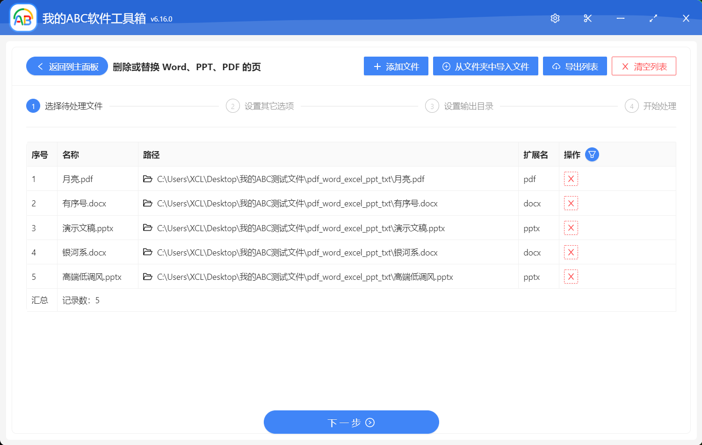The image size is (702, 445).
Task: Open the folder icon beside 银河系.docx path
Action: [x=148, y=252]
